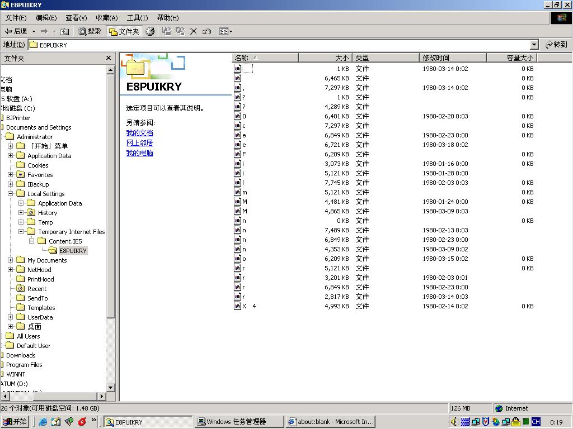Go up one folder level
Viewport: 573px width, 429px height.
[64, 31]
